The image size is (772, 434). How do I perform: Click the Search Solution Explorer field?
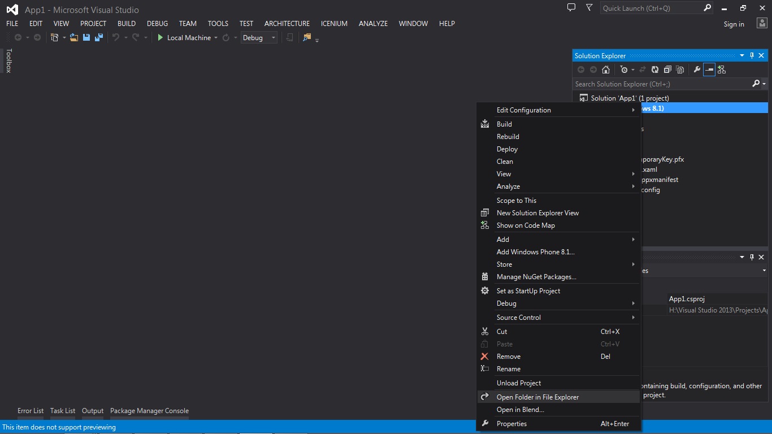[x=662, y=84]
